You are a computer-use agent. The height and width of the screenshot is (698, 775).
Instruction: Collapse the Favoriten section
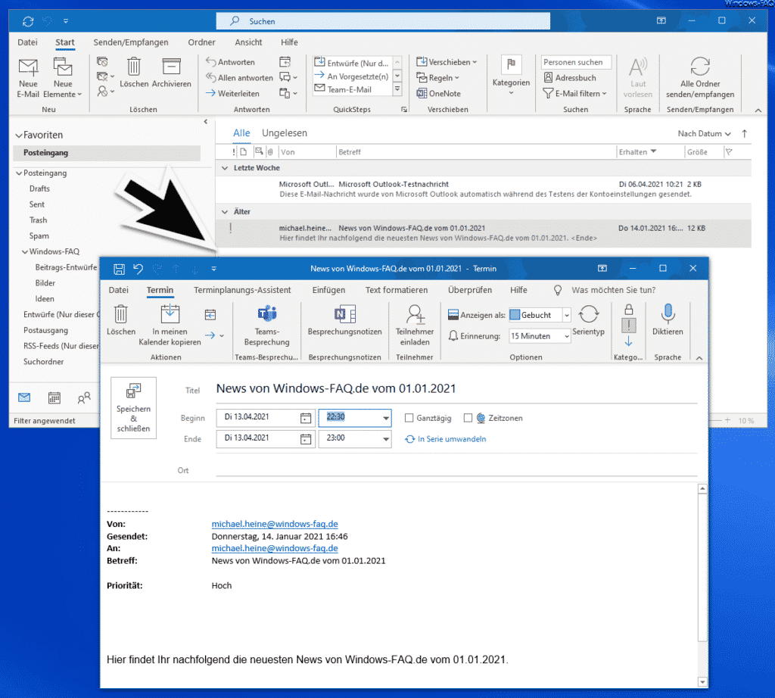click(x=19, y=135)
